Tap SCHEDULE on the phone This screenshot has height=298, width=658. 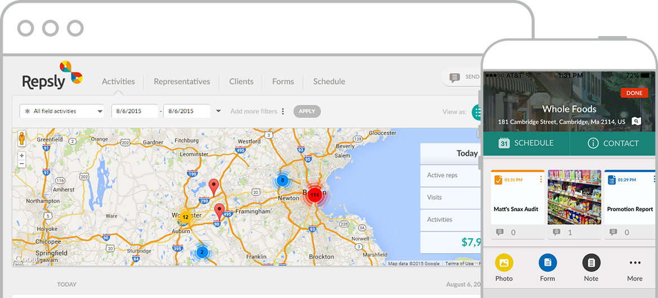pos(527,143)
